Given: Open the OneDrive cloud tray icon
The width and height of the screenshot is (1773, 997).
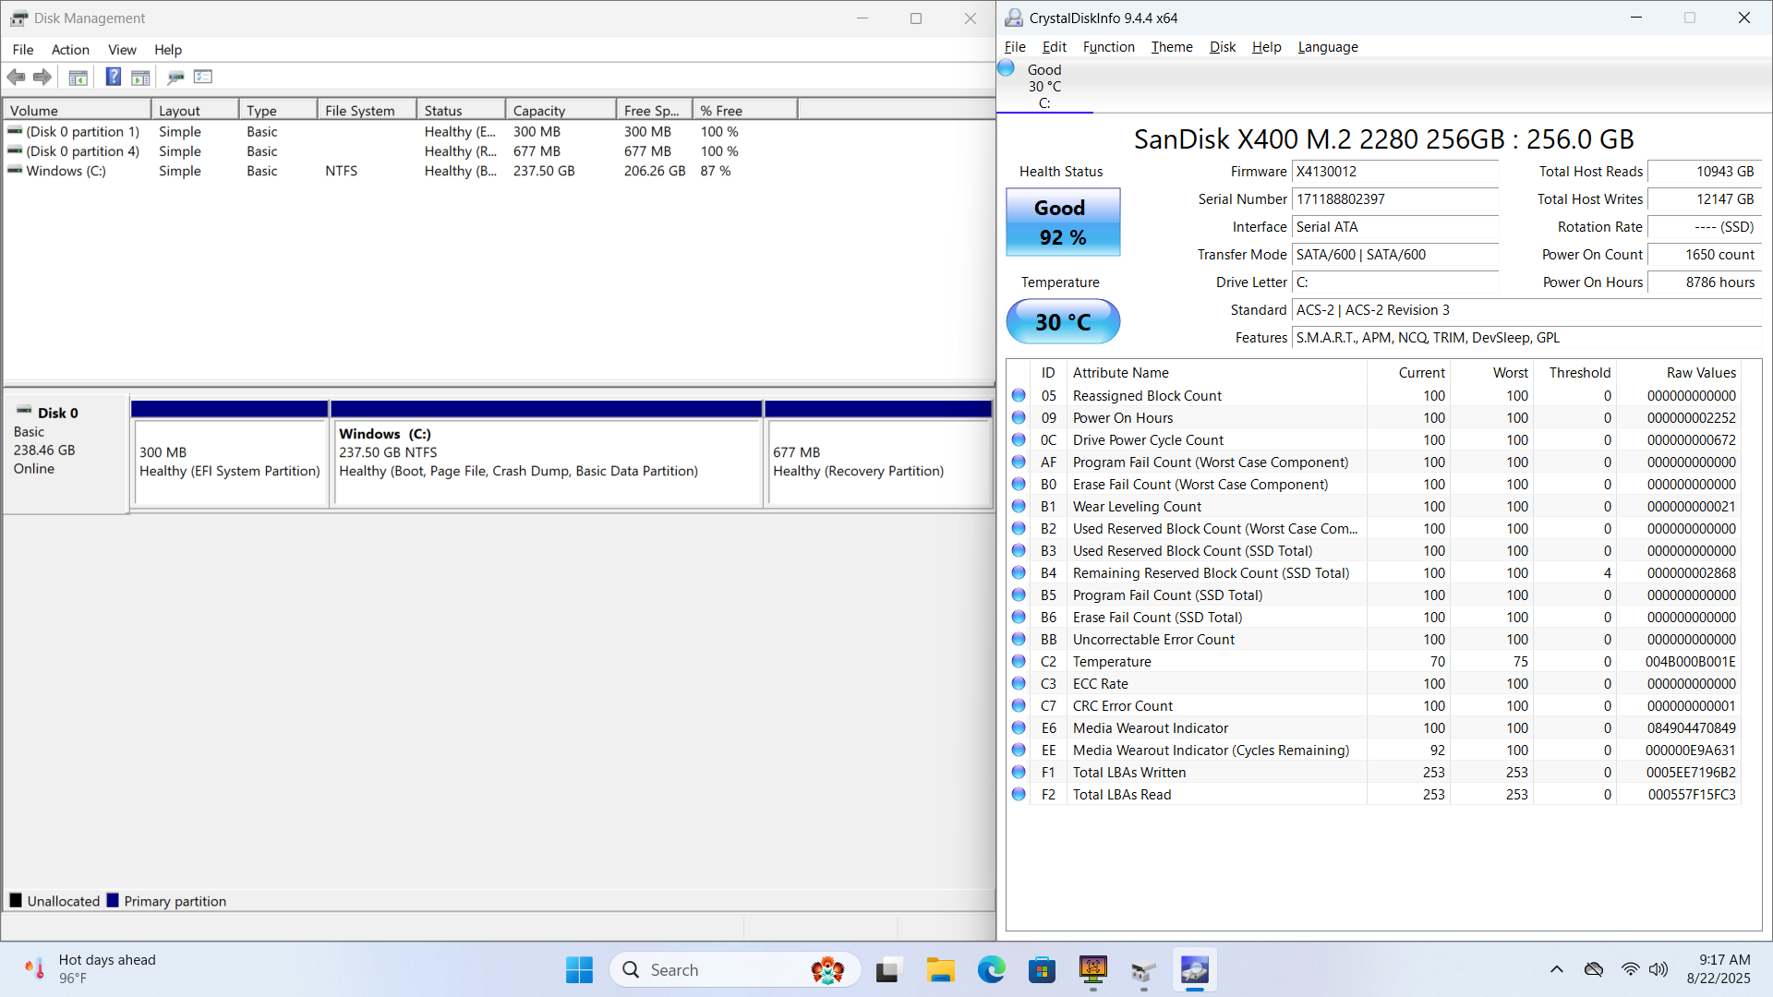Looking at the screenshot, I should 1594,969.
